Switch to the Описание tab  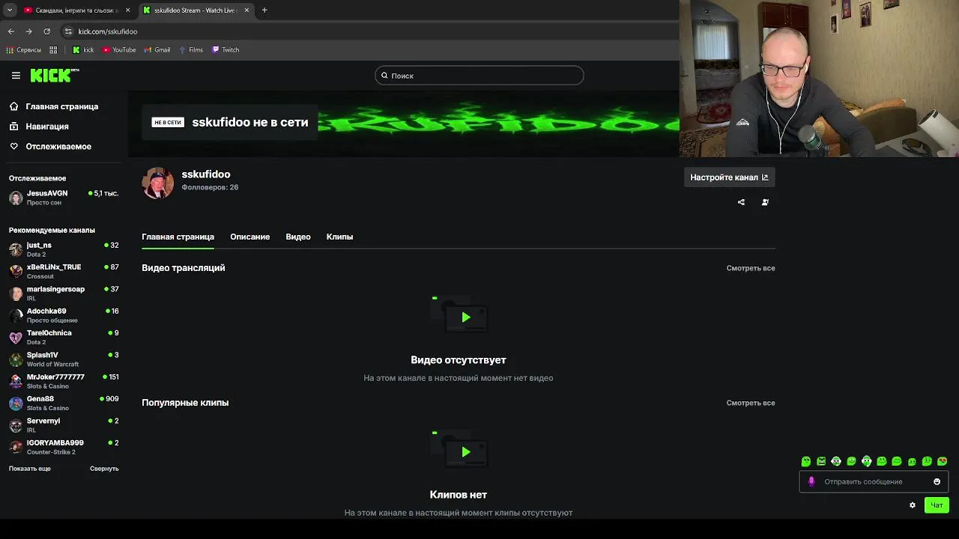pos(249,237)
